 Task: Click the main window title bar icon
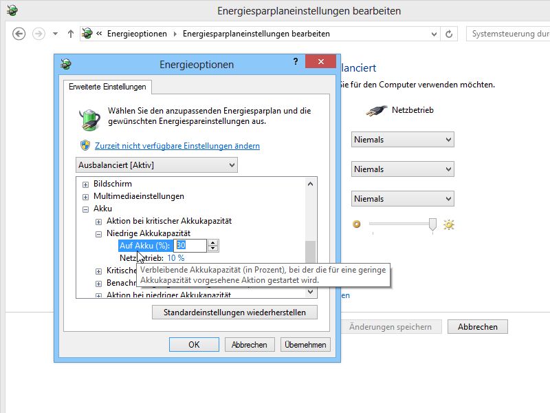[x=12, y=10]
